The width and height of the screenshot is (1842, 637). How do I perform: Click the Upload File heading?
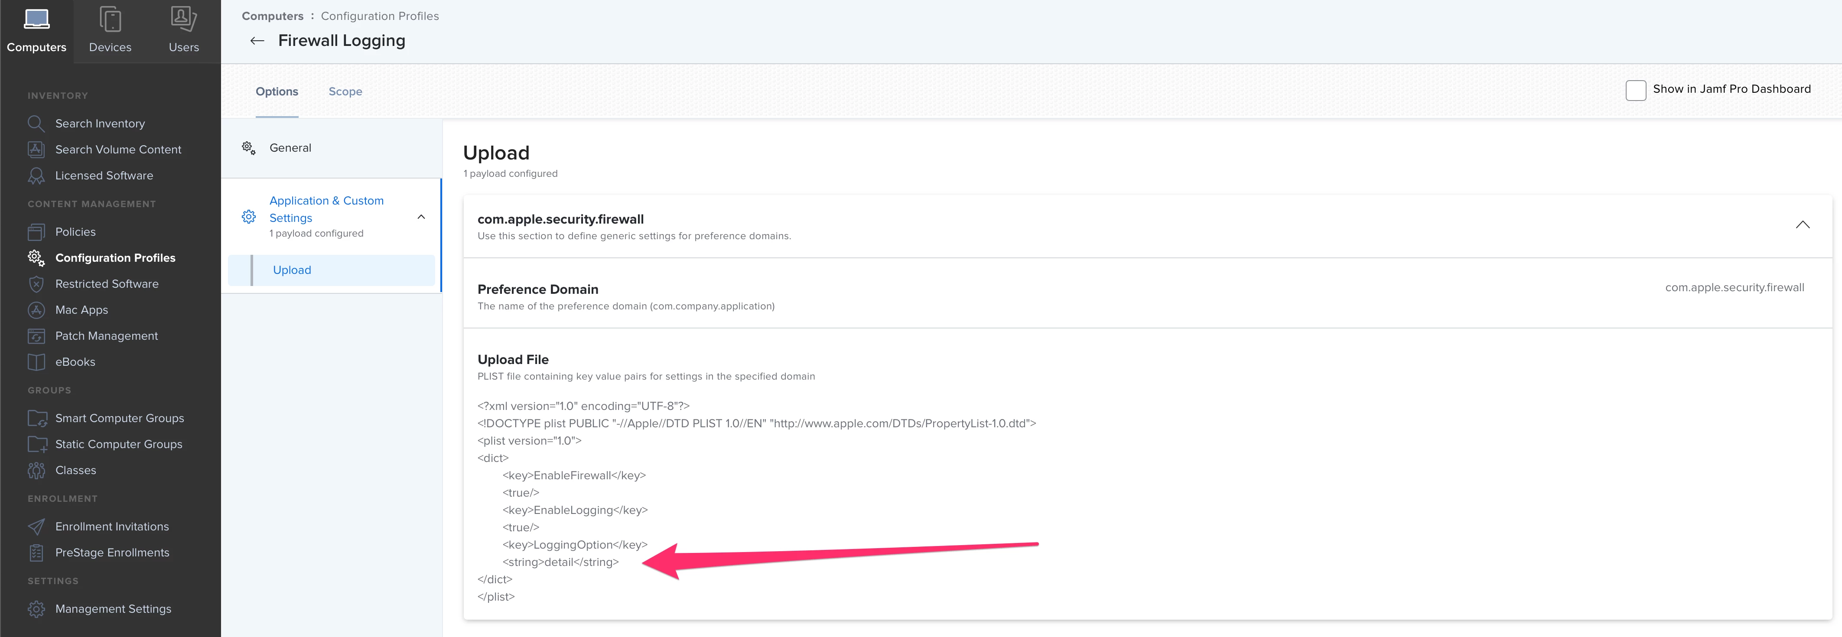513,360
